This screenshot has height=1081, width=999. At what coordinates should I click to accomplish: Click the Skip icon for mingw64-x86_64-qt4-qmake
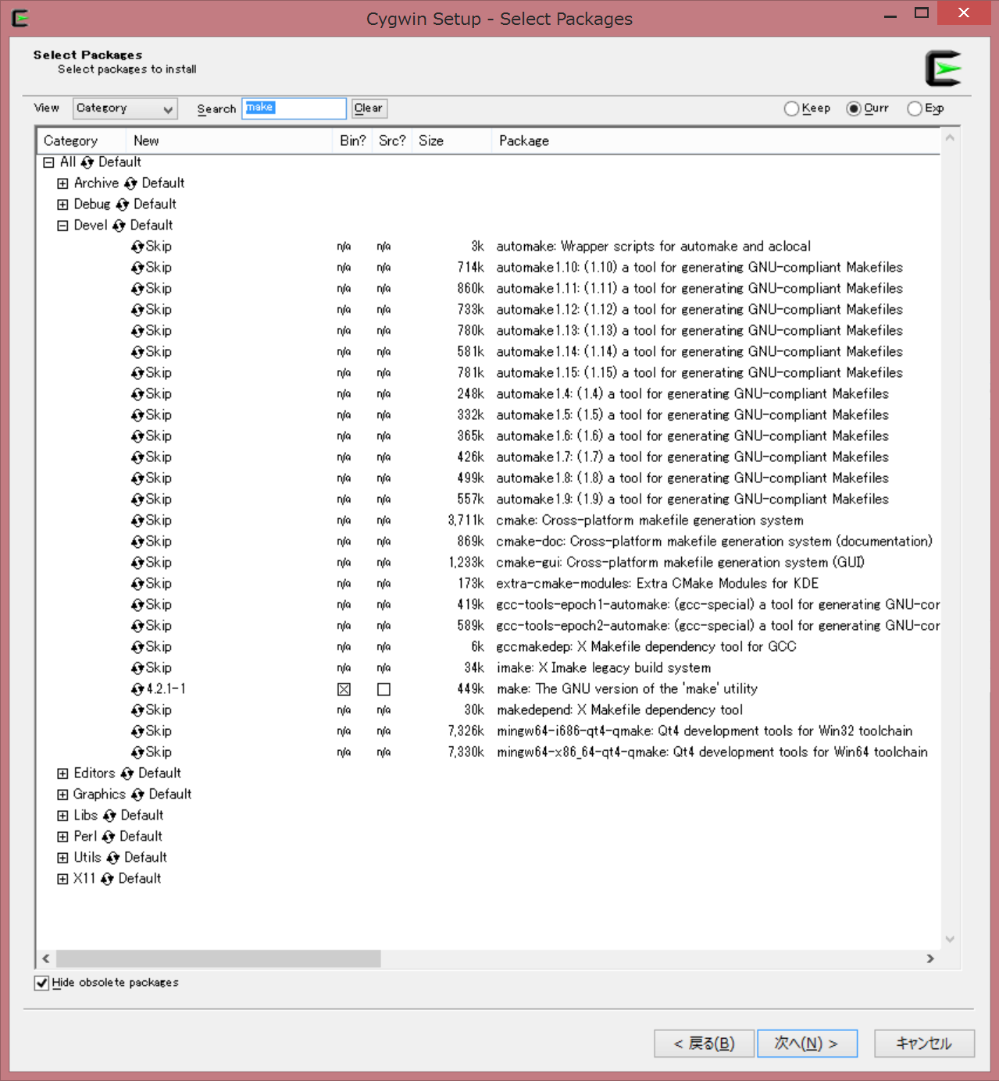pyautogui.click(x=138, y=752)
